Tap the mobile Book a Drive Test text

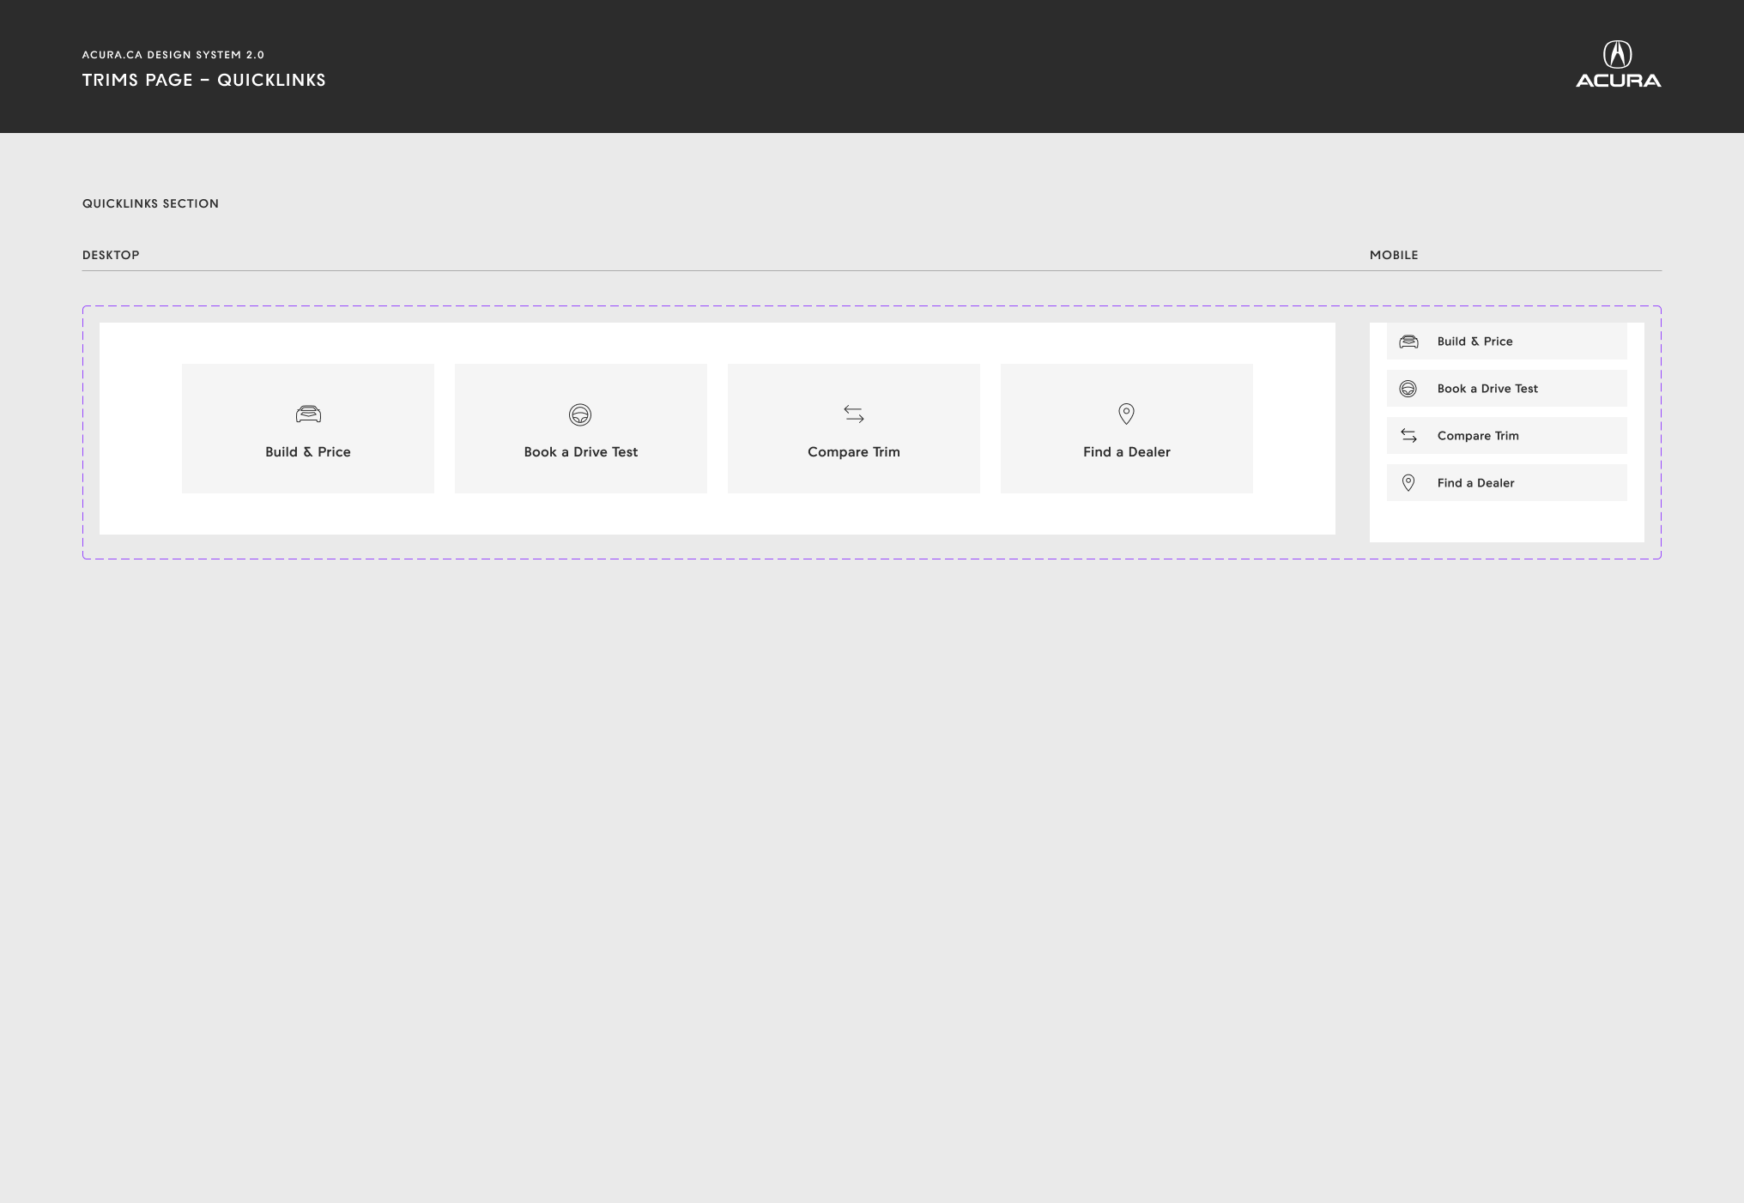(1487, 389)
